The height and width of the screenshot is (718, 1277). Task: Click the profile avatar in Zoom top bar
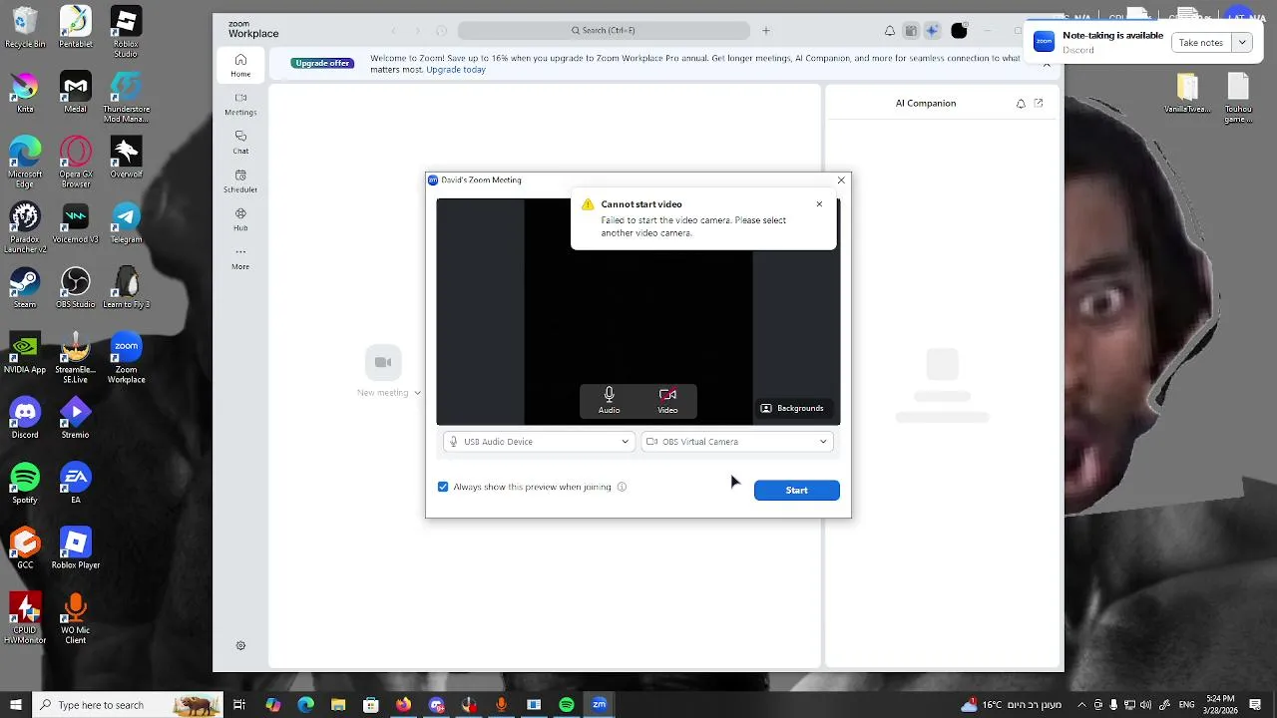(959, 31)
